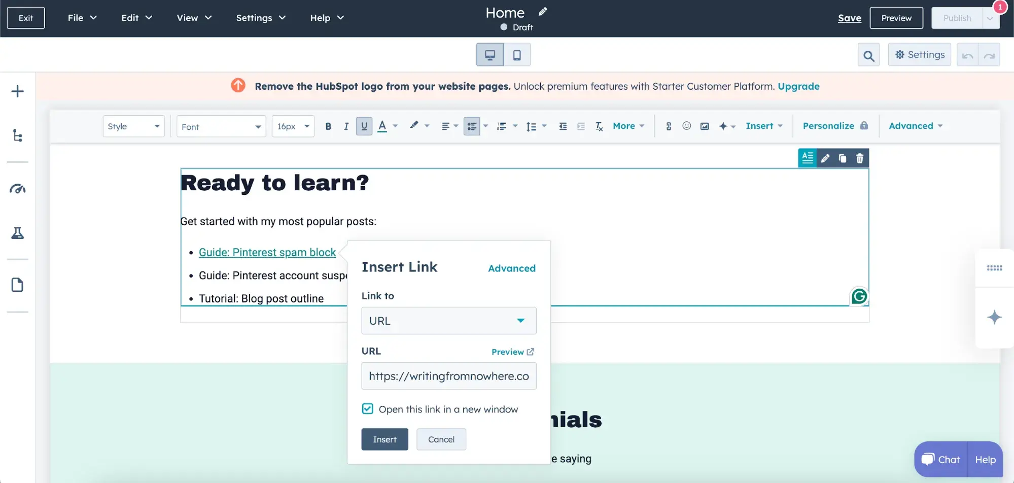Delete the module trash icon

point(860,158)
